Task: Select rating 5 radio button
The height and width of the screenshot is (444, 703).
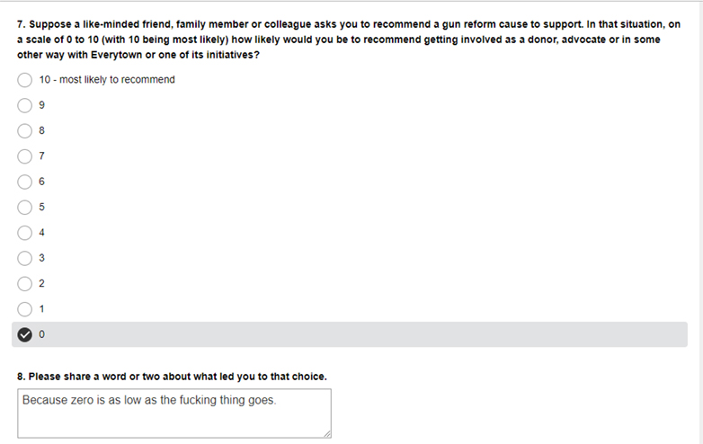Action: 24,208
